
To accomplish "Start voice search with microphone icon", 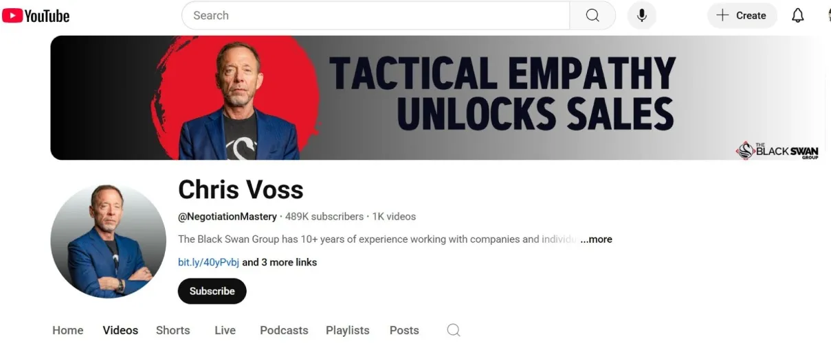I will [642, 15].
